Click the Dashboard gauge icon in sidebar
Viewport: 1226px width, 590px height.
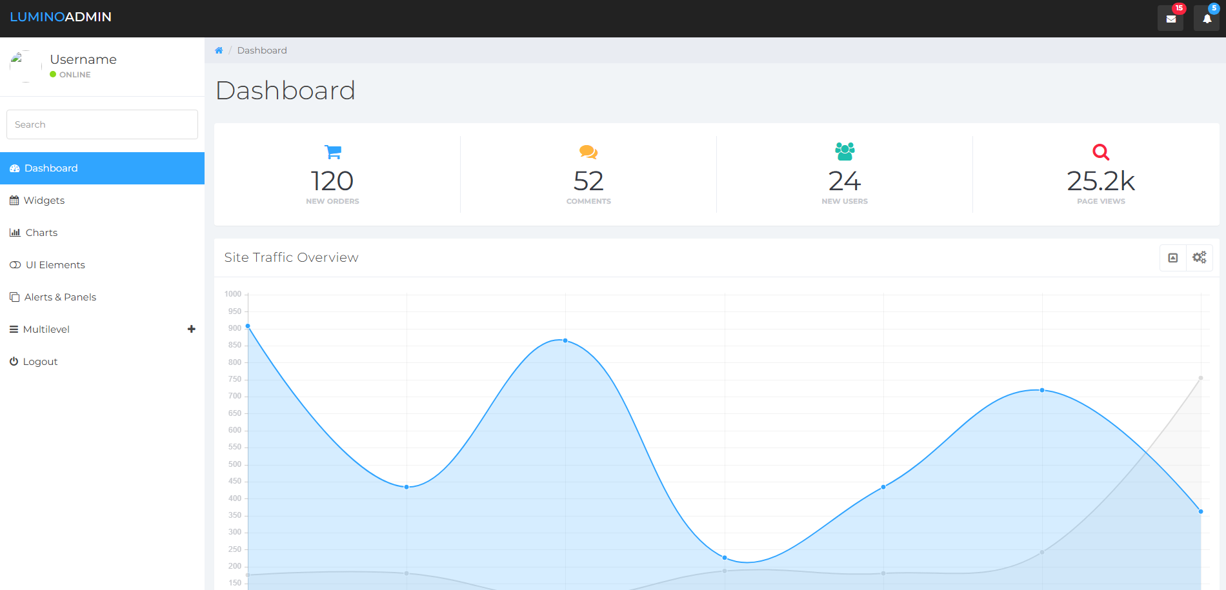15,168
